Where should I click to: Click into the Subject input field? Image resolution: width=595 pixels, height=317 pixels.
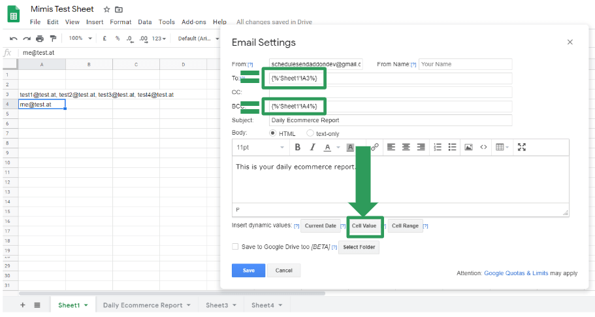[x=390, y=120]
